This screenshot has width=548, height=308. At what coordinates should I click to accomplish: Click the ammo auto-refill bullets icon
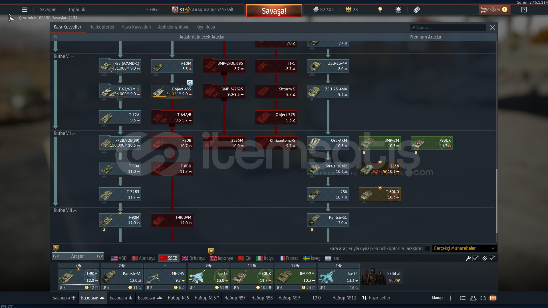484,258
